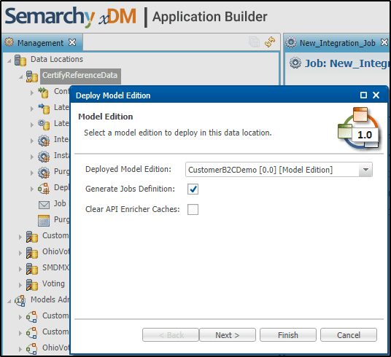Expand the Voting data location arrow
This screenshot has width=391, height=357.
[x=20, y=285]
